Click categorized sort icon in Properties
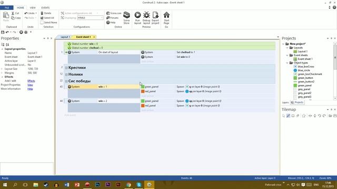Viewport: 337px width, 189px height. pos(3,45)
